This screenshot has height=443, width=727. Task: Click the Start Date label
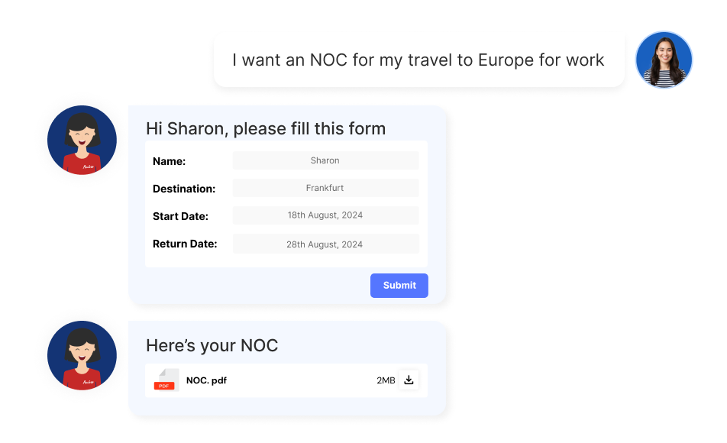click(x=180, y=216)
